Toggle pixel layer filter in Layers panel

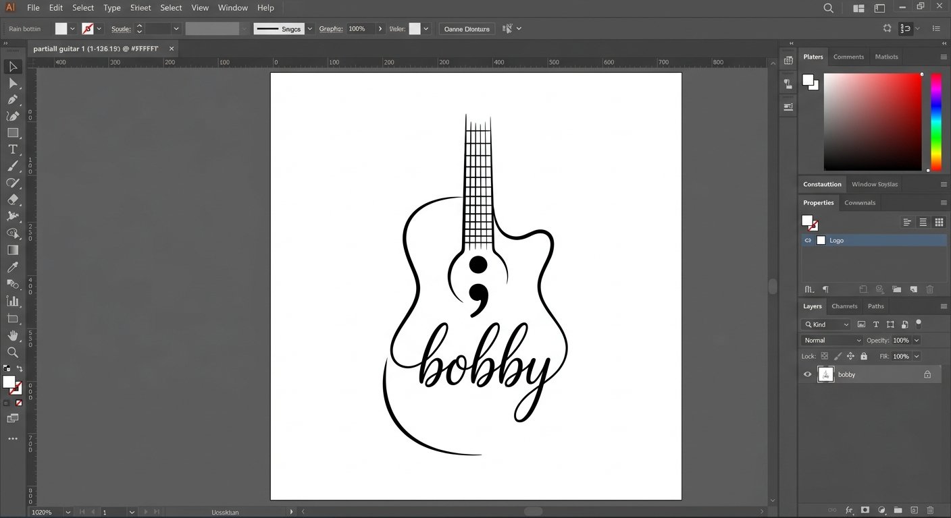pos(861,324)
